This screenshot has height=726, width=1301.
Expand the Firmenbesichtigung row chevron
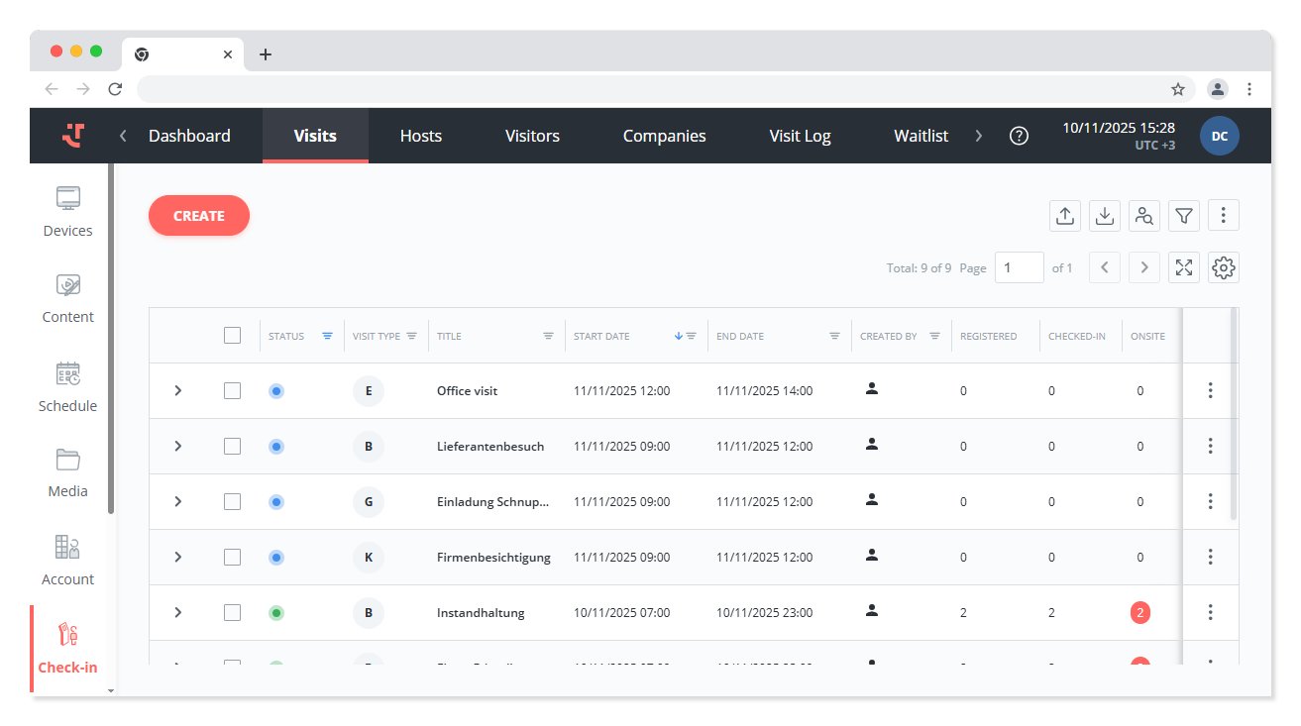[x=178, y=558]
